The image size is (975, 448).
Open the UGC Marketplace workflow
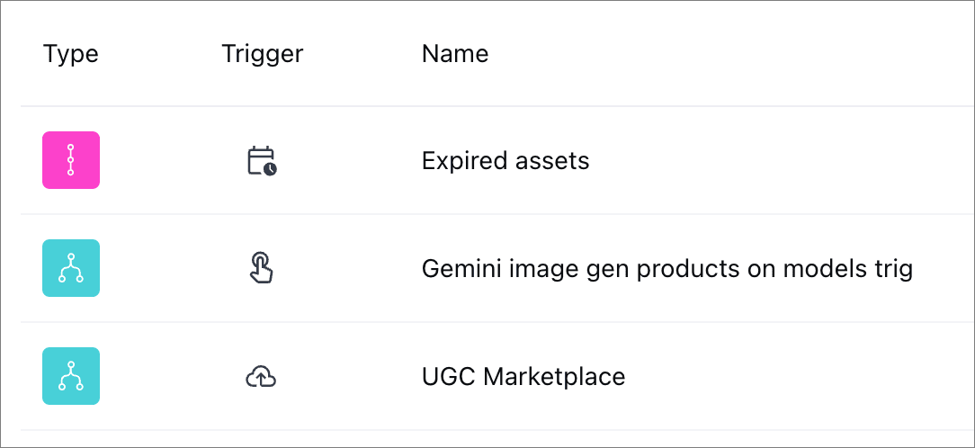pyautogui.click(x=523, y=377)
